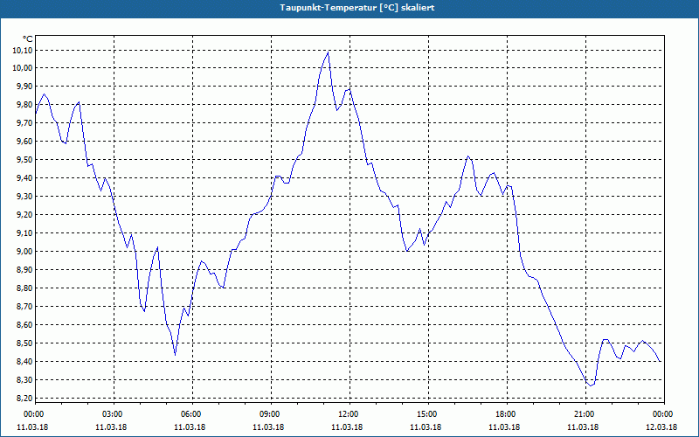Select the 9,00 y-axis value
The width and height of the screenshot is (699, 437).
click(24, 252)
